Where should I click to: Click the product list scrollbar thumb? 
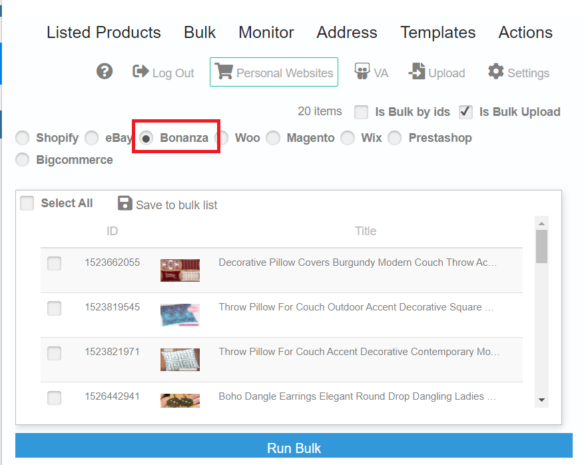[x=541, y=246]
